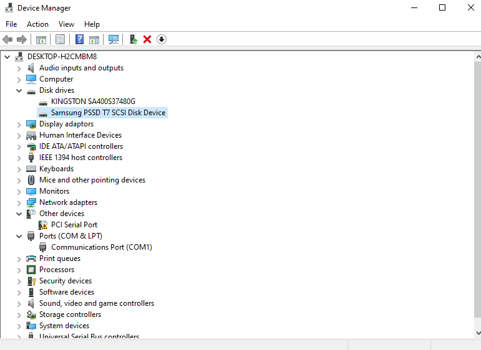Expand the Display adaptors category

tap(19, 124)
